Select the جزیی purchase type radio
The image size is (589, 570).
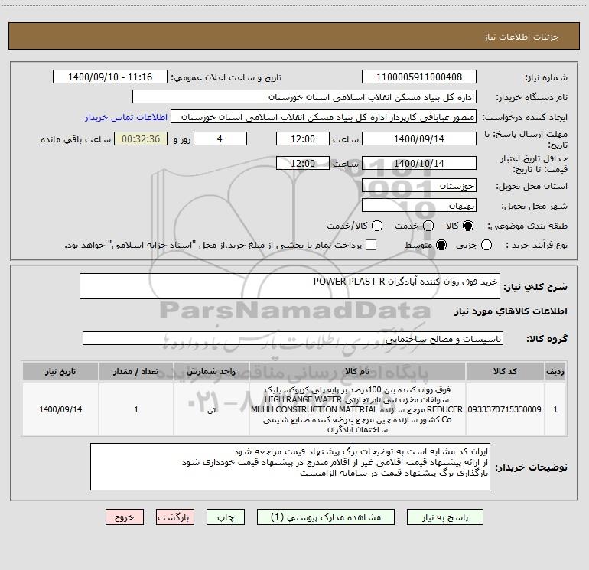click(486, 245)
